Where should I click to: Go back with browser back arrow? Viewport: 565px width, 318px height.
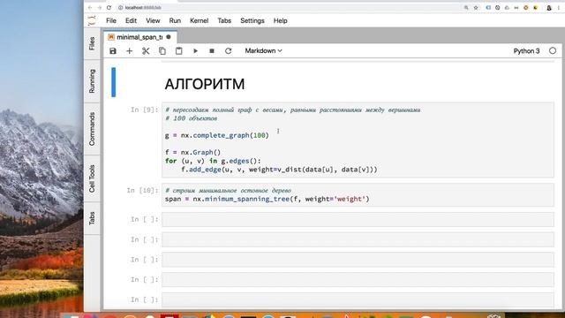[90, 8]
